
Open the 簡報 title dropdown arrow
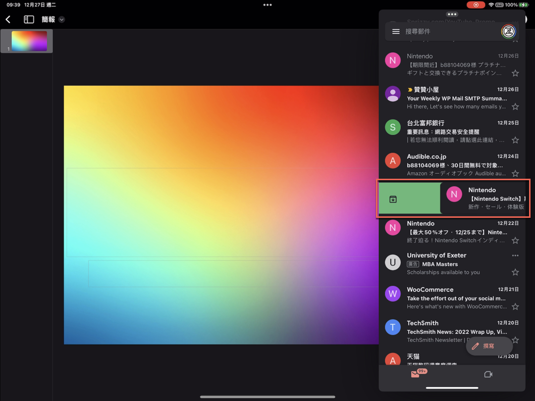(x=62, y=19)
